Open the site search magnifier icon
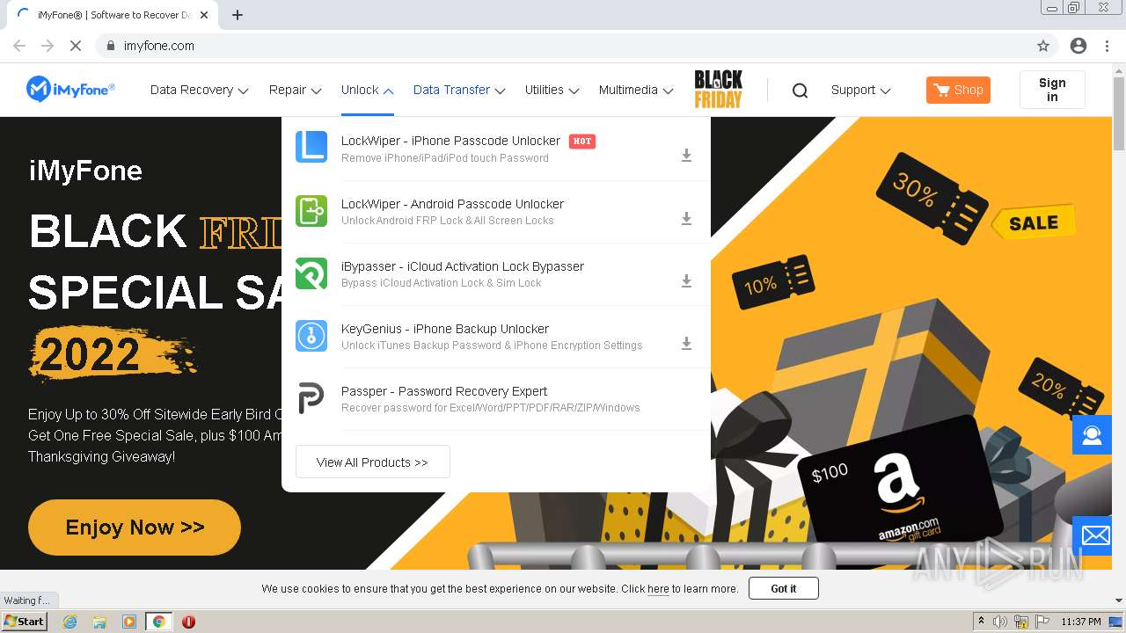1126x633 pixels. 800,90
